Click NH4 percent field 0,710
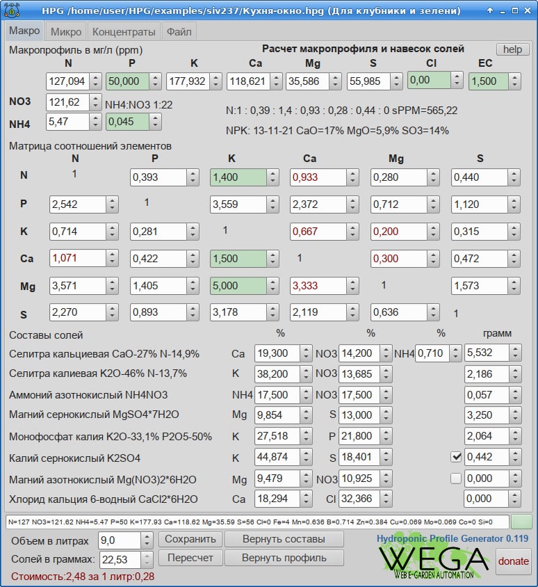538x587 pixels. 432,353
